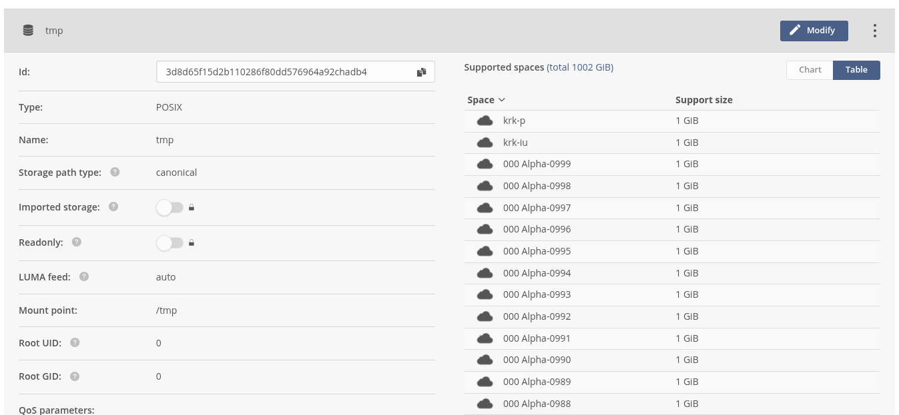Screen dimensions: 899x415
Task: Copy the storage Id to clipboard
Action: point(421,72)
